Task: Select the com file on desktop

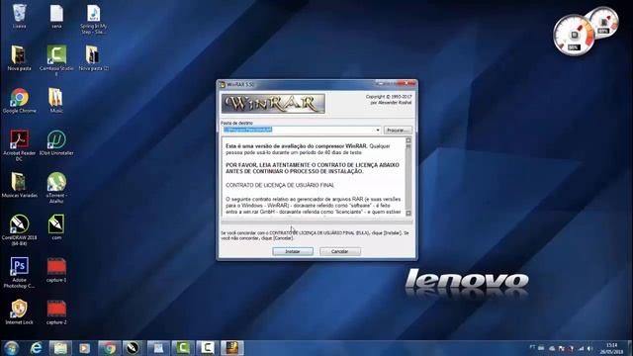Action: (56, 226)
